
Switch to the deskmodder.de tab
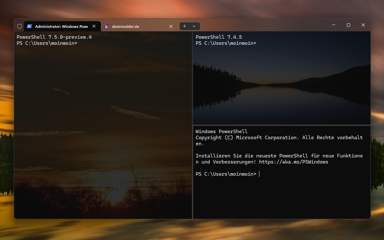coord(139,26)
